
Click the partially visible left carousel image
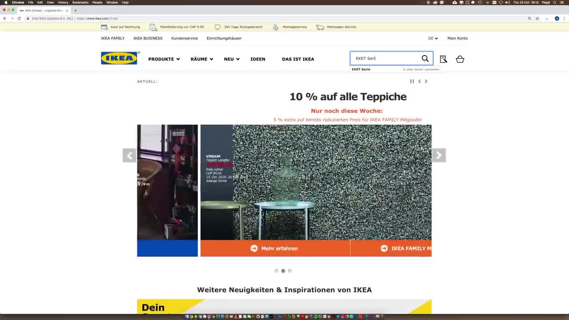(x=167, y=182)
